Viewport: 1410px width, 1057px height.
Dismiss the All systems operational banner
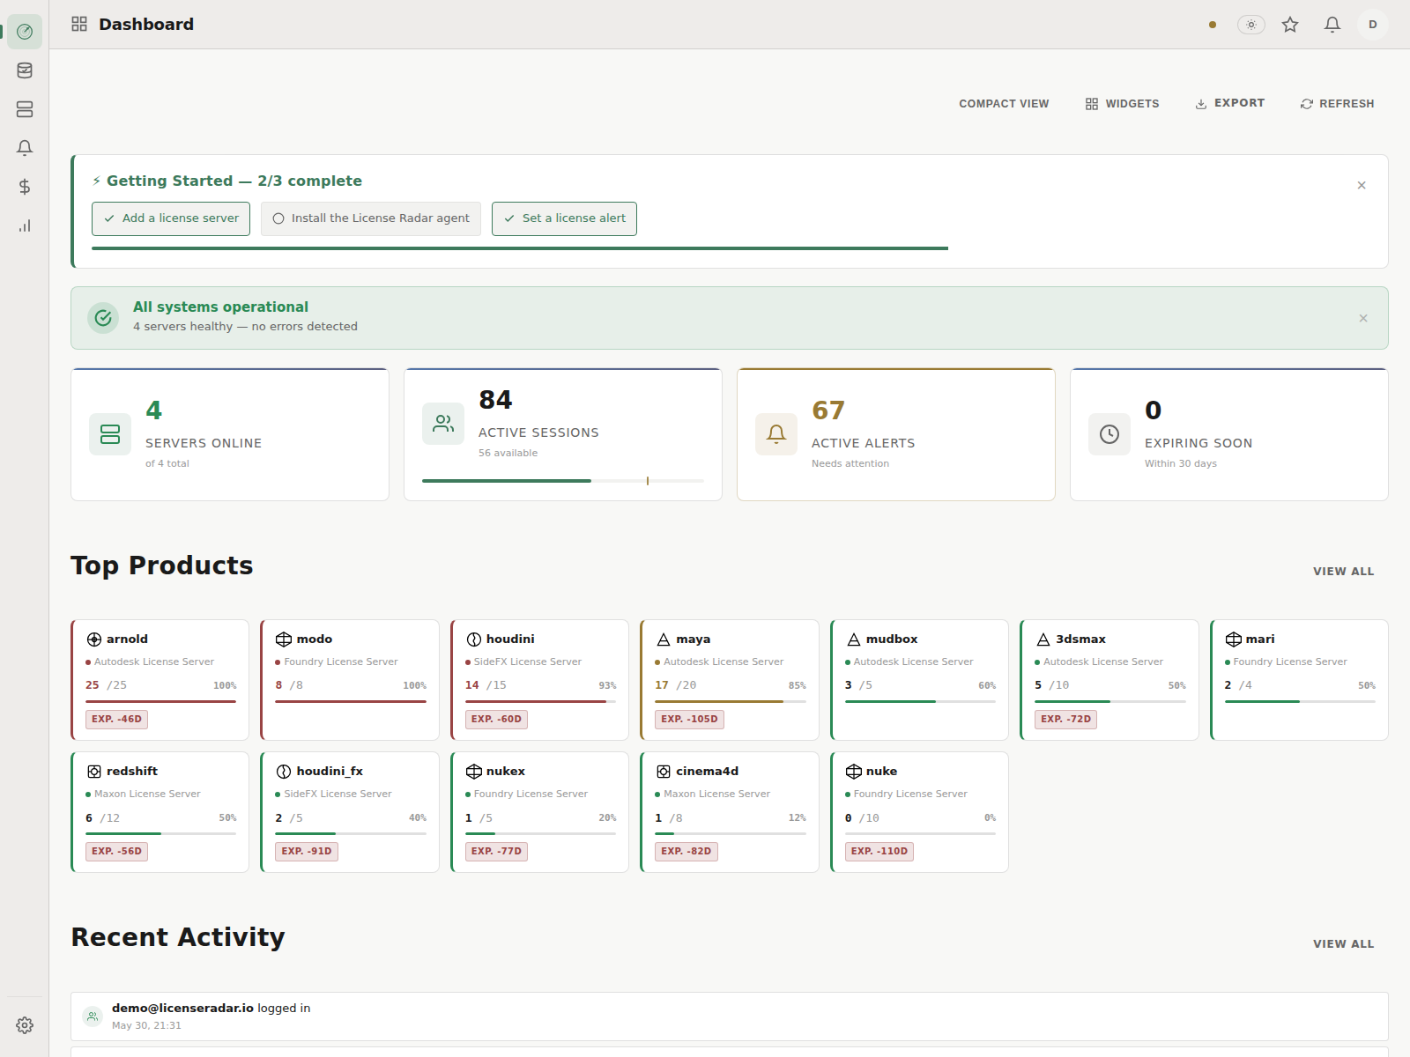click(x=1363, y=318)
